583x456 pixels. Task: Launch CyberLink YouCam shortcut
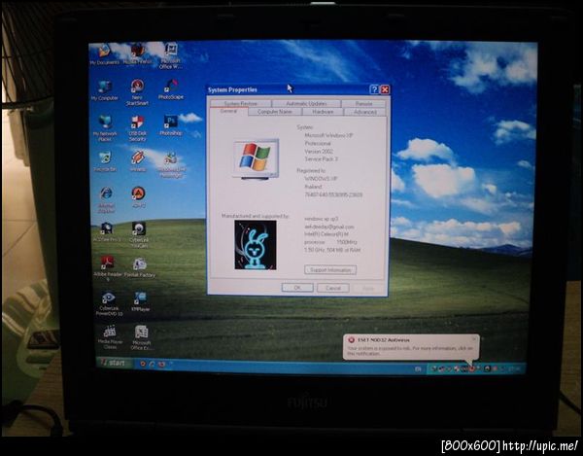coord(139,235)
